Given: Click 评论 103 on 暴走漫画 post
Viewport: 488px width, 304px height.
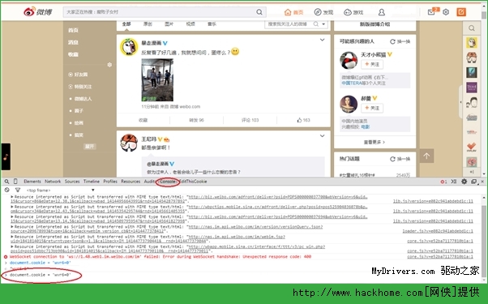Looking at the screenshot, I should pos(250,120).
